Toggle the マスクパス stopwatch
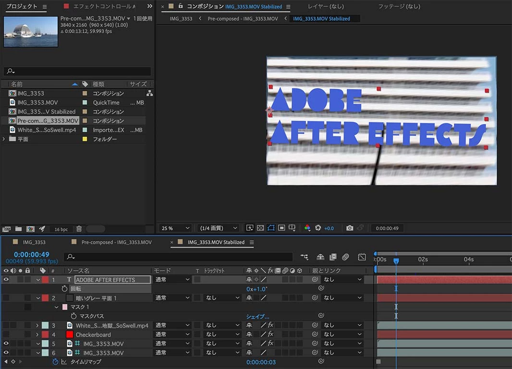Screen dimensions: 512x369 (x=73, y=316)
